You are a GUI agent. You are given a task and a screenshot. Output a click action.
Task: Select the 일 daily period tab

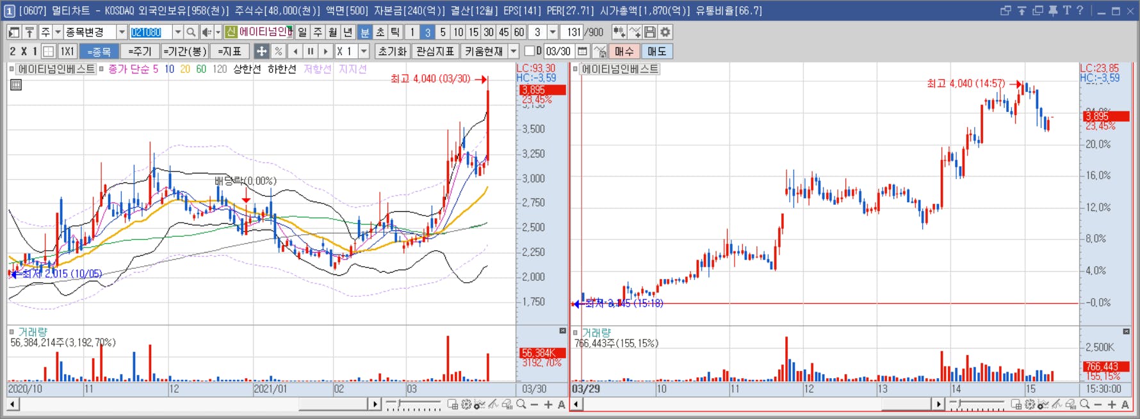click(x=302, y=32)
